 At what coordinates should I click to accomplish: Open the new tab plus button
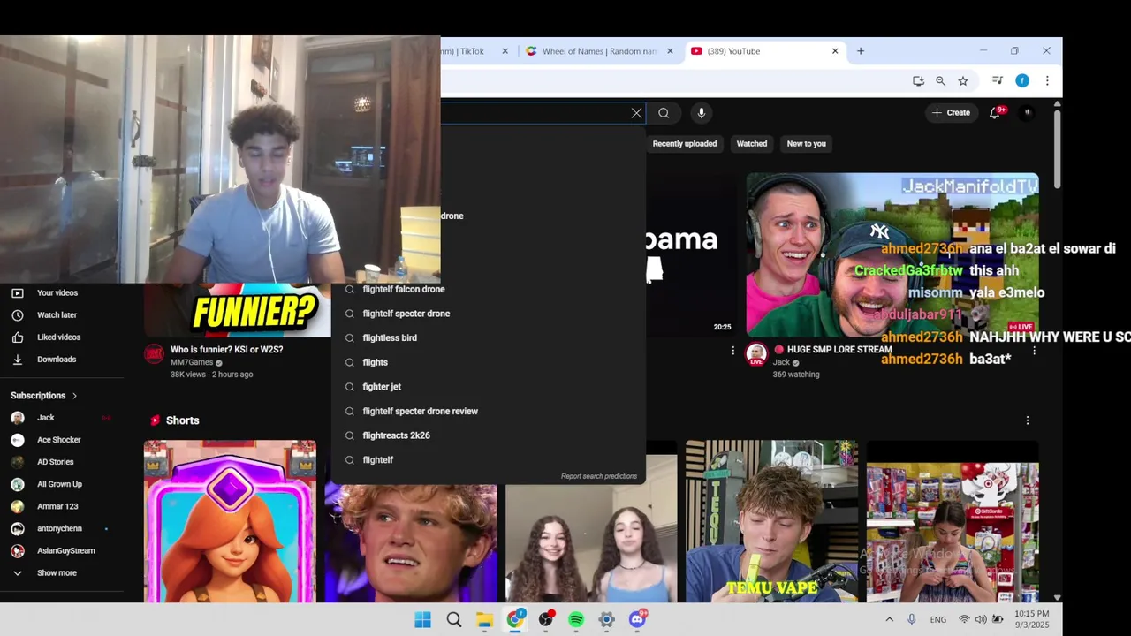[x=861, y=51]
